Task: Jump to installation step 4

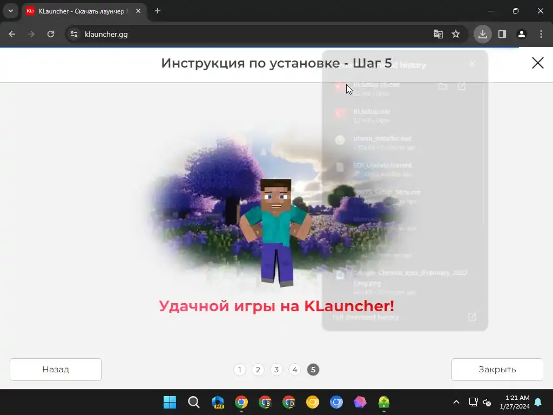Action: pyautogui.click(x=295, y=370)
